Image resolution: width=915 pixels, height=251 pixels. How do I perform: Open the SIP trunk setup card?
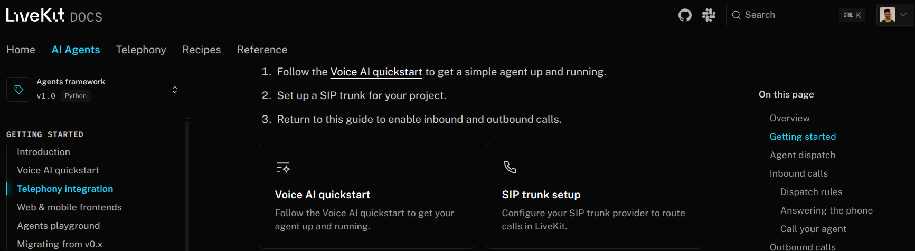pos(594,196)
